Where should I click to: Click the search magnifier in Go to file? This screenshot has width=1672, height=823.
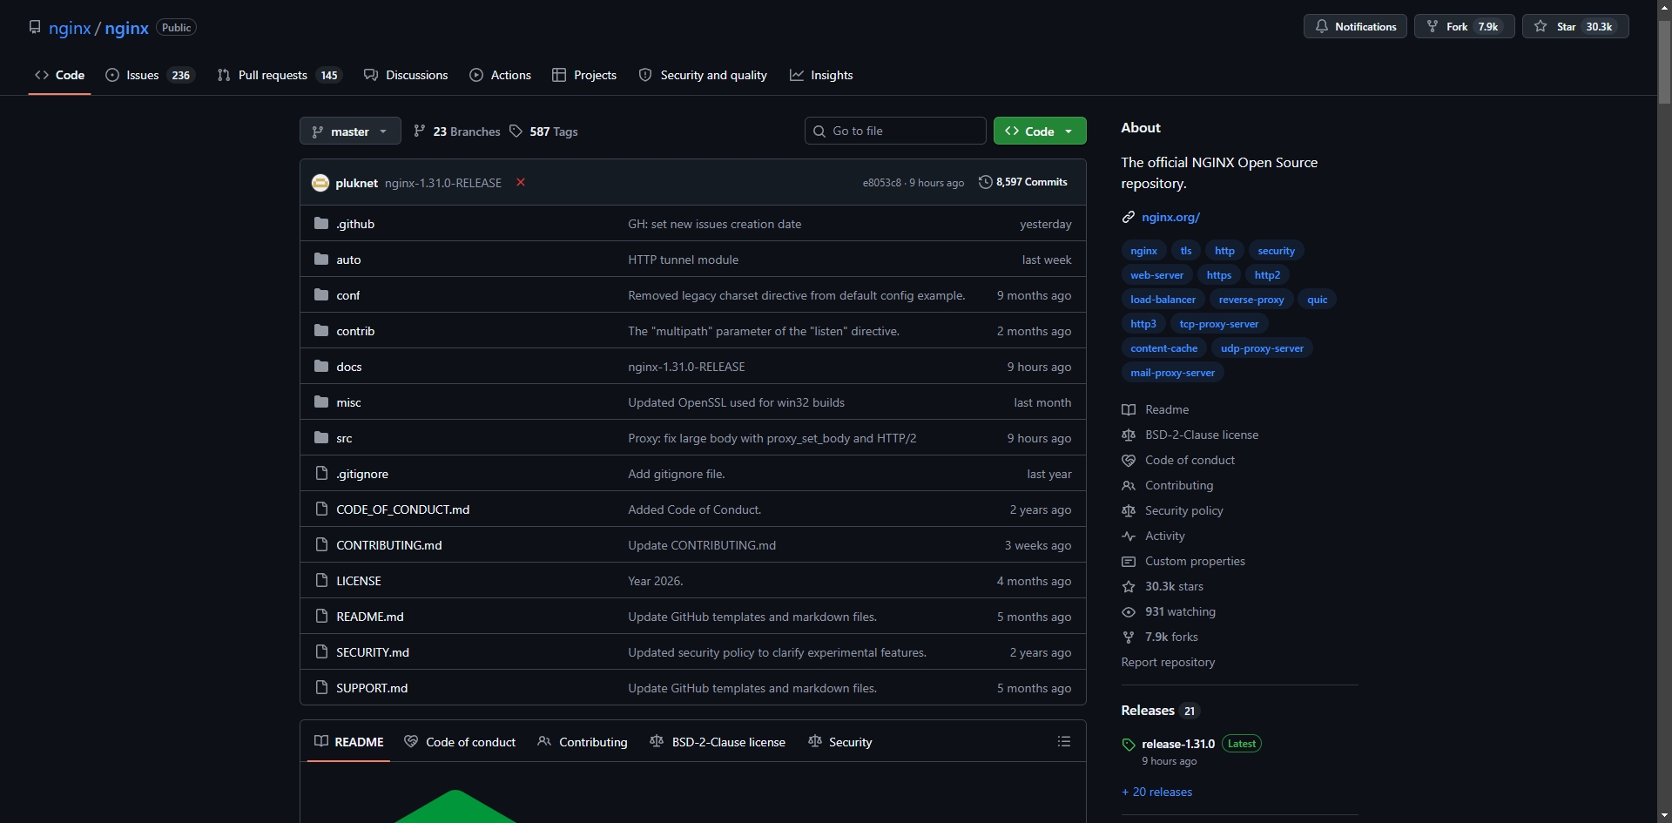(x=819, y=132)
